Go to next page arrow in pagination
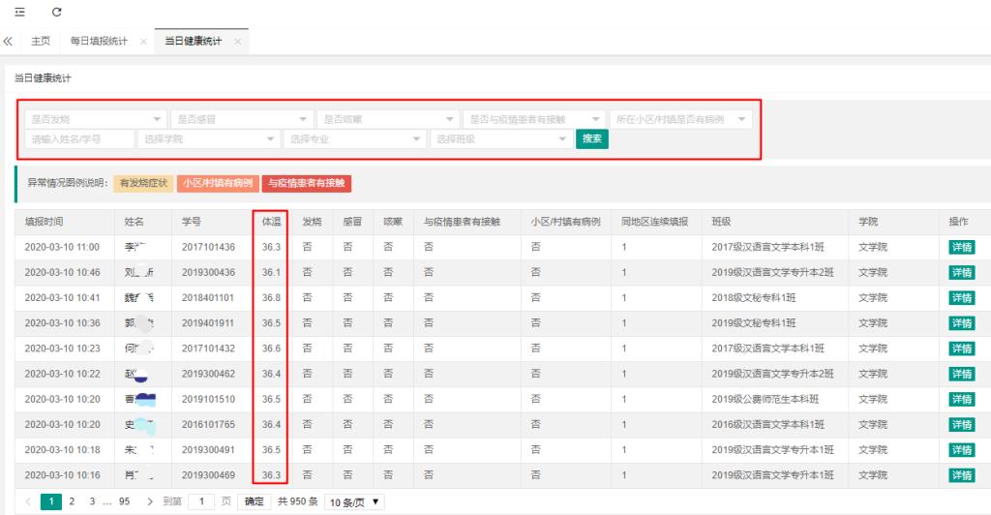 pos(150,501)
